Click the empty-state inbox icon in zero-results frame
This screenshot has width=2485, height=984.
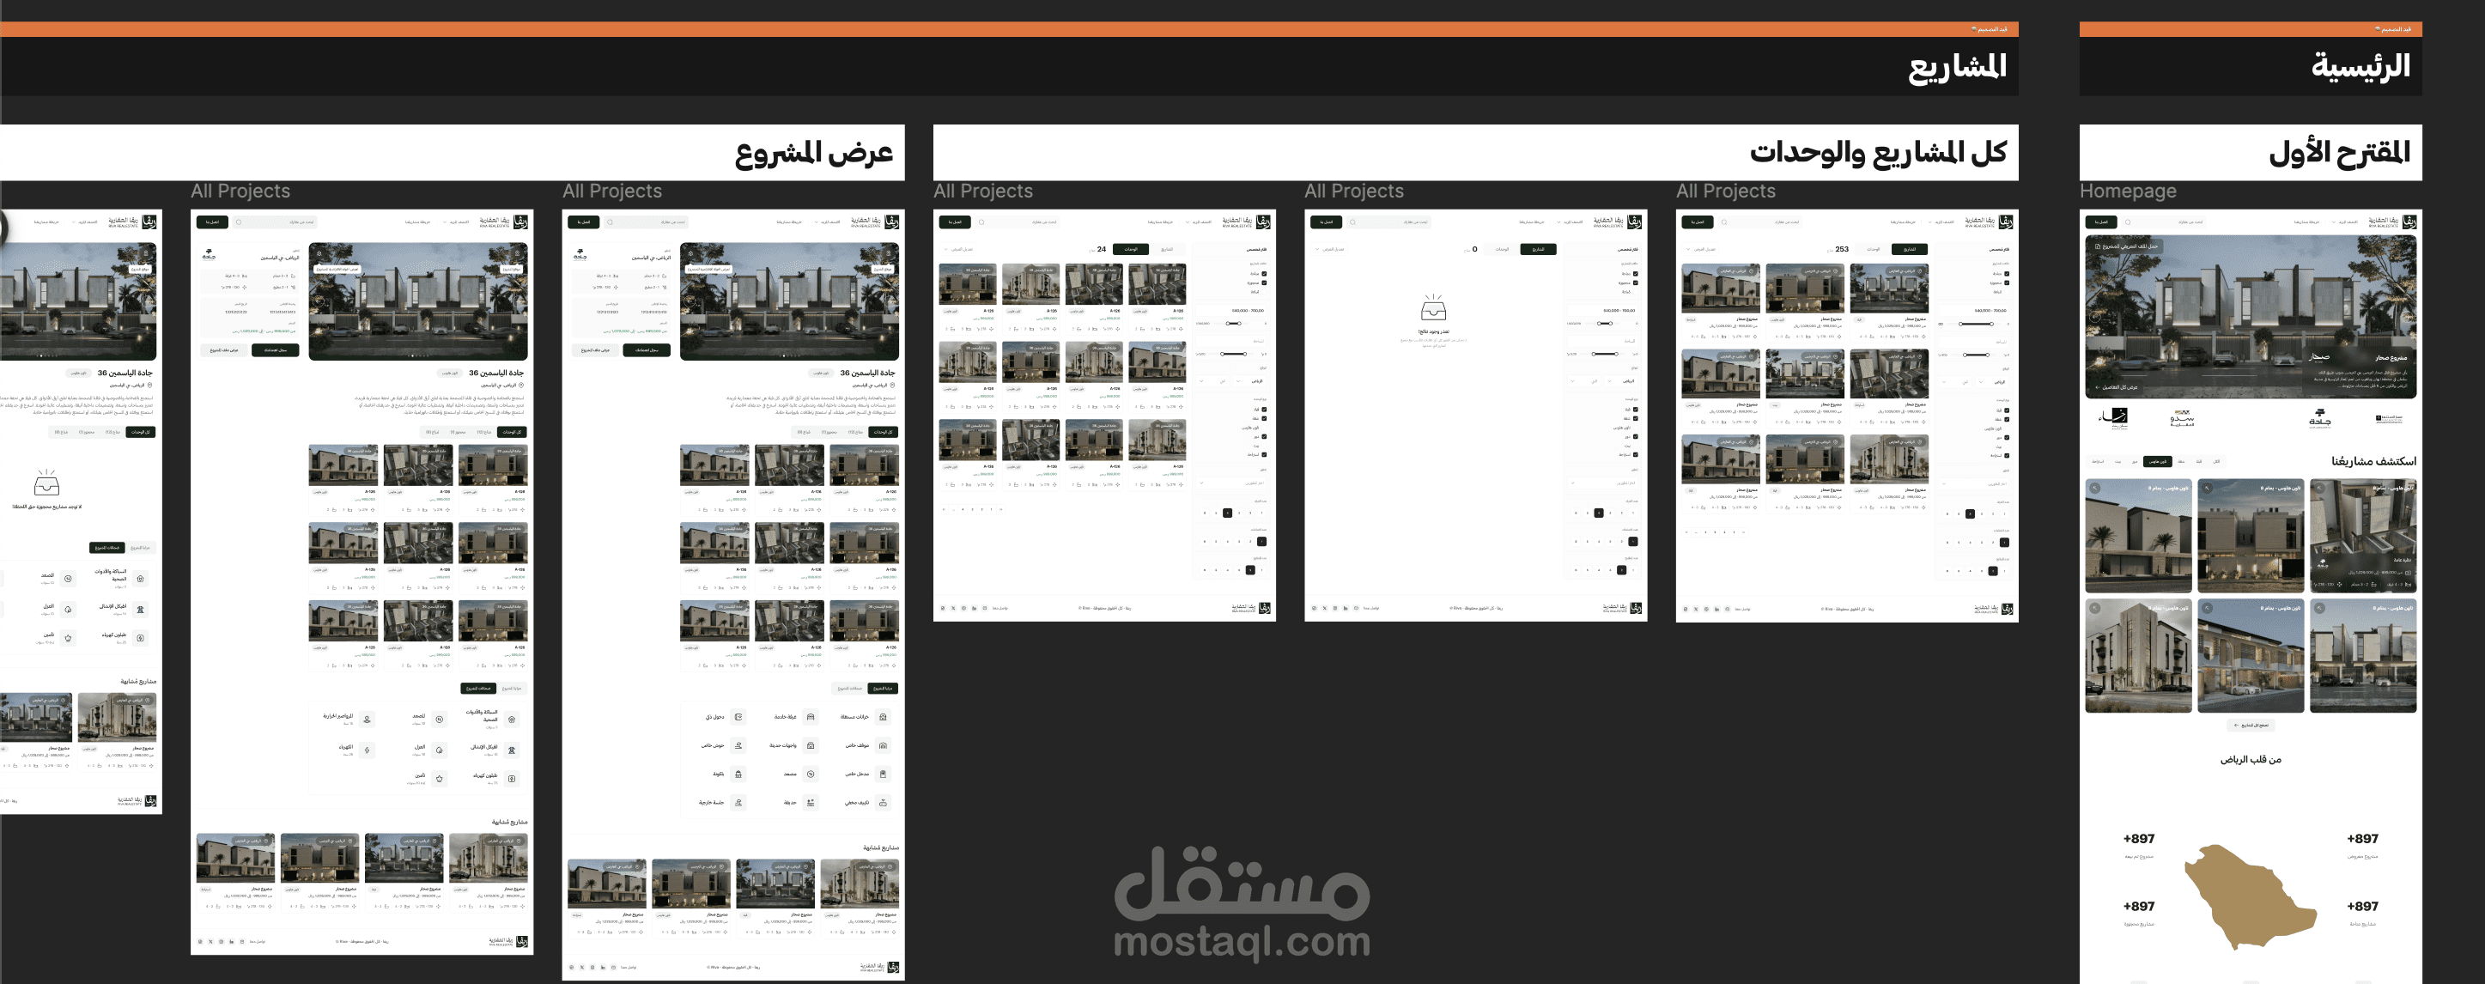pyautogui.click(x=1433, y=309)
